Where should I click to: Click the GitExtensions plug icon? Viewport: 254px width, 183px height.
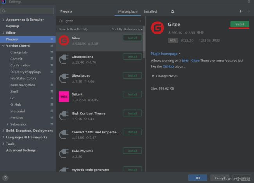(64, 59)
